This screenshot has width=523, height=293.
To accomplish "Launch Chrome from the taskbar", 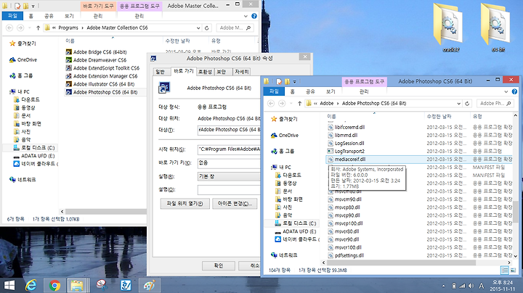I will pos(54,285).
